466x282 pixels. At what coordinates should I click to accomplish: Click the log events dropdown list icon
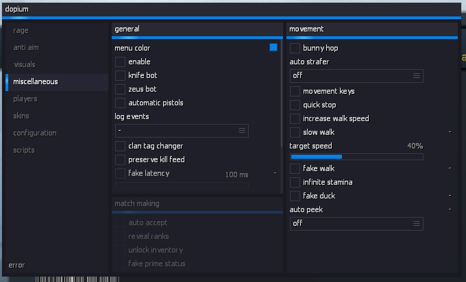[242, 131]
